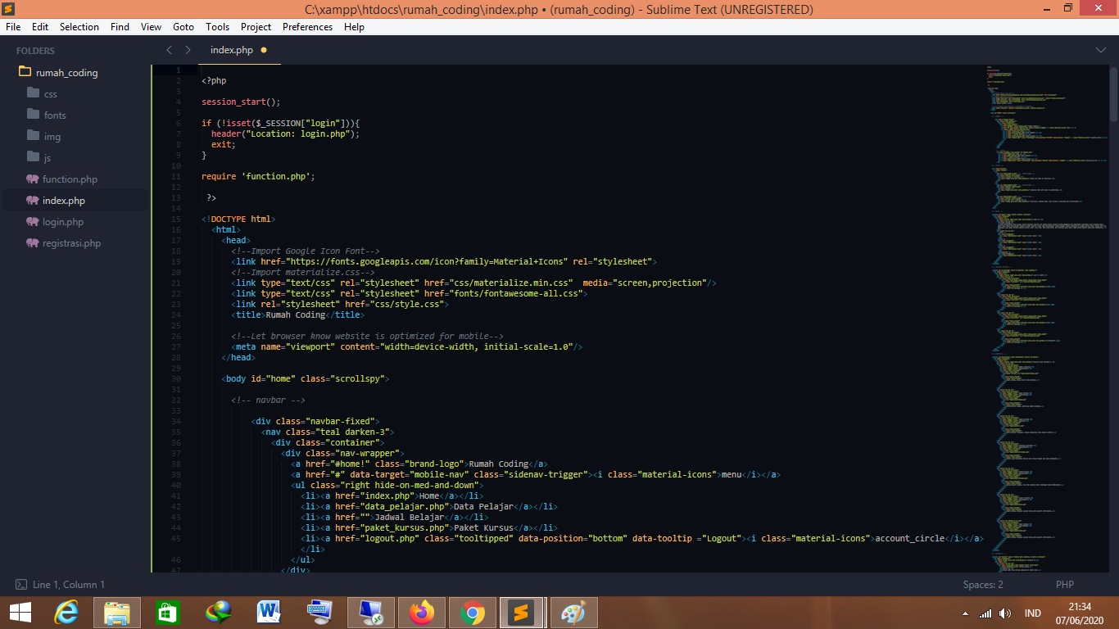Click the panel switcher icon in status bar
This screenshot has width=1119, height=629.
click(x=20, y=585)
